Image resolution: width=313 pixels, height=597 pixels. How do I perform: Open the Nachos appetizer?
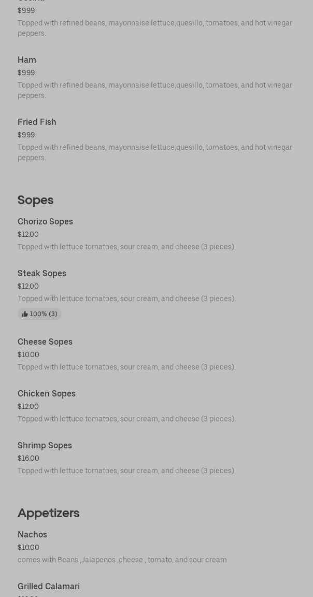(32, 535)
